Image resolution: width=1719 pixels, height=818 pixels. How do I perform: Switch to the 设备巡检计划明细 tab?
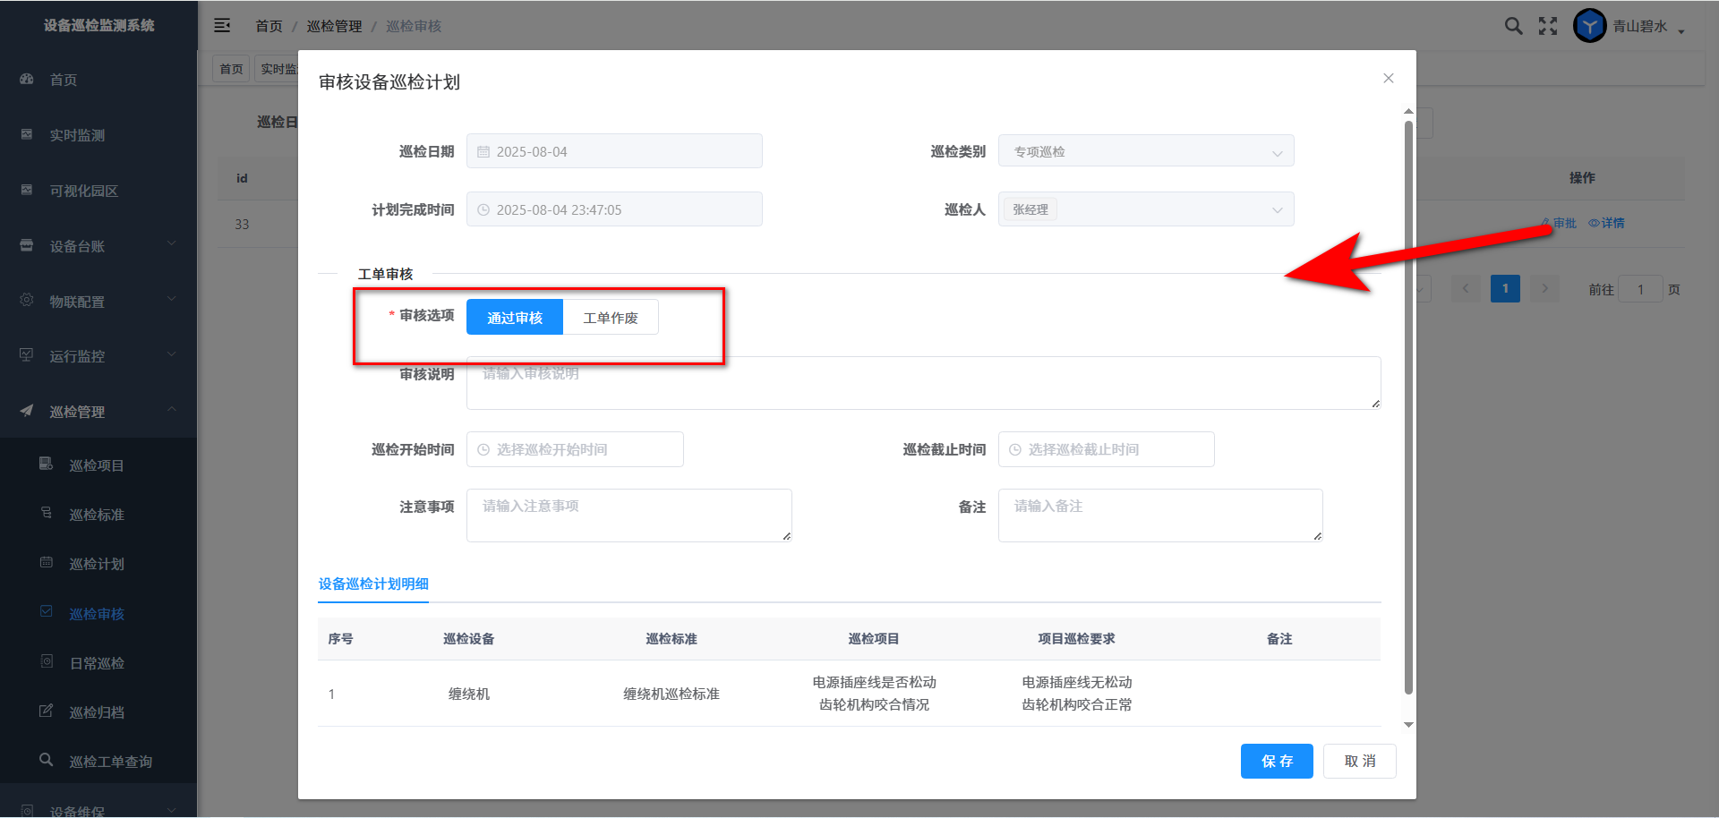[x=373, y=584]
